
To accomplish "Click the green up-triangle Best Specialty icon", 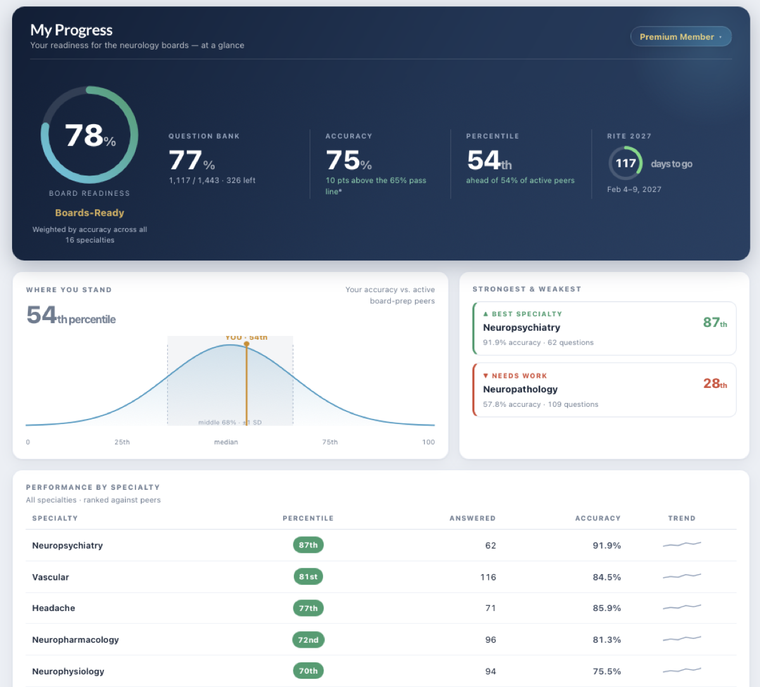I will tap(486, 314).
